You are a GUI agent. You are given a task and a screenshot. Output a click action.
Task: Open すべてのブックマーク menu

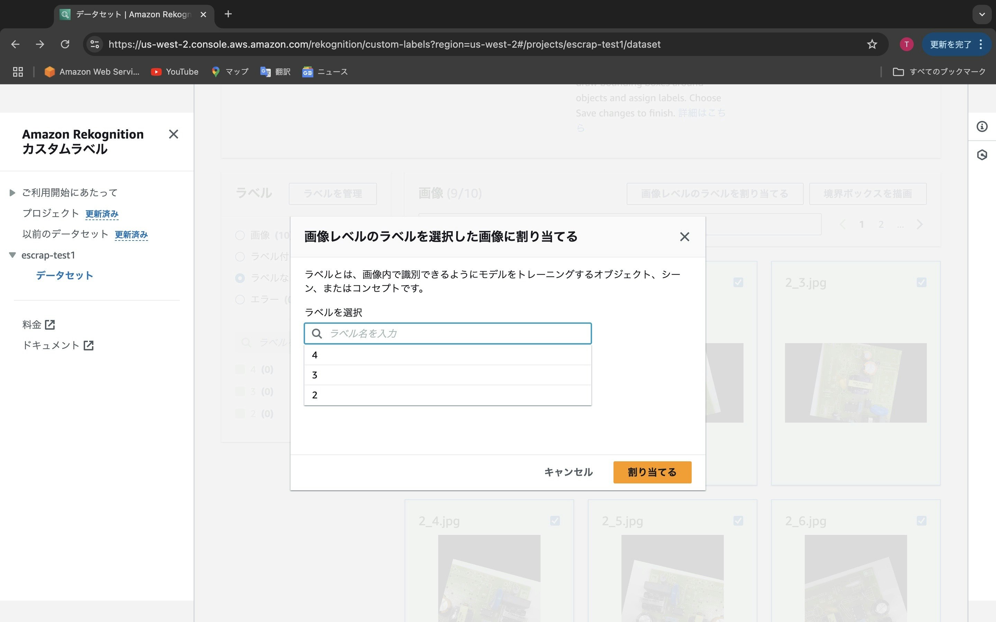pos(940,71)
